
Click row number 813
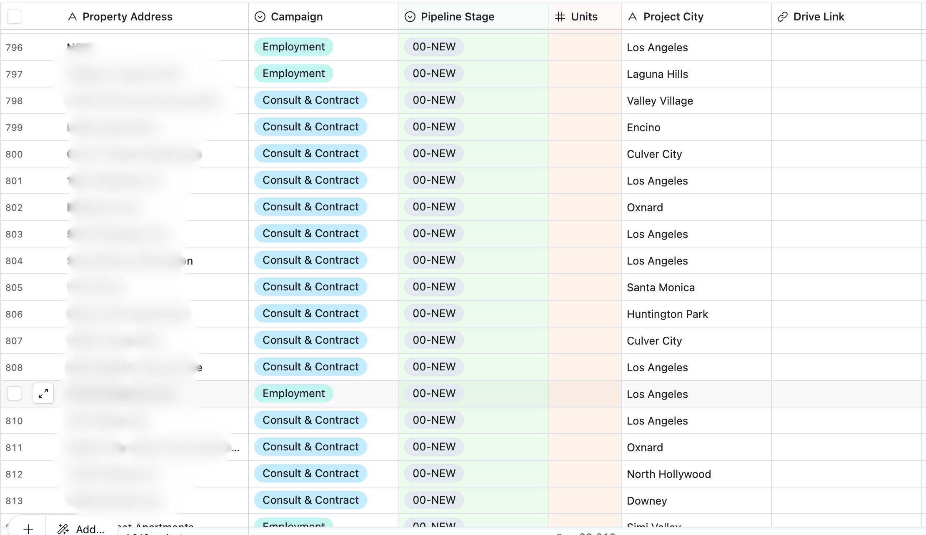click(x=14, y=501)
